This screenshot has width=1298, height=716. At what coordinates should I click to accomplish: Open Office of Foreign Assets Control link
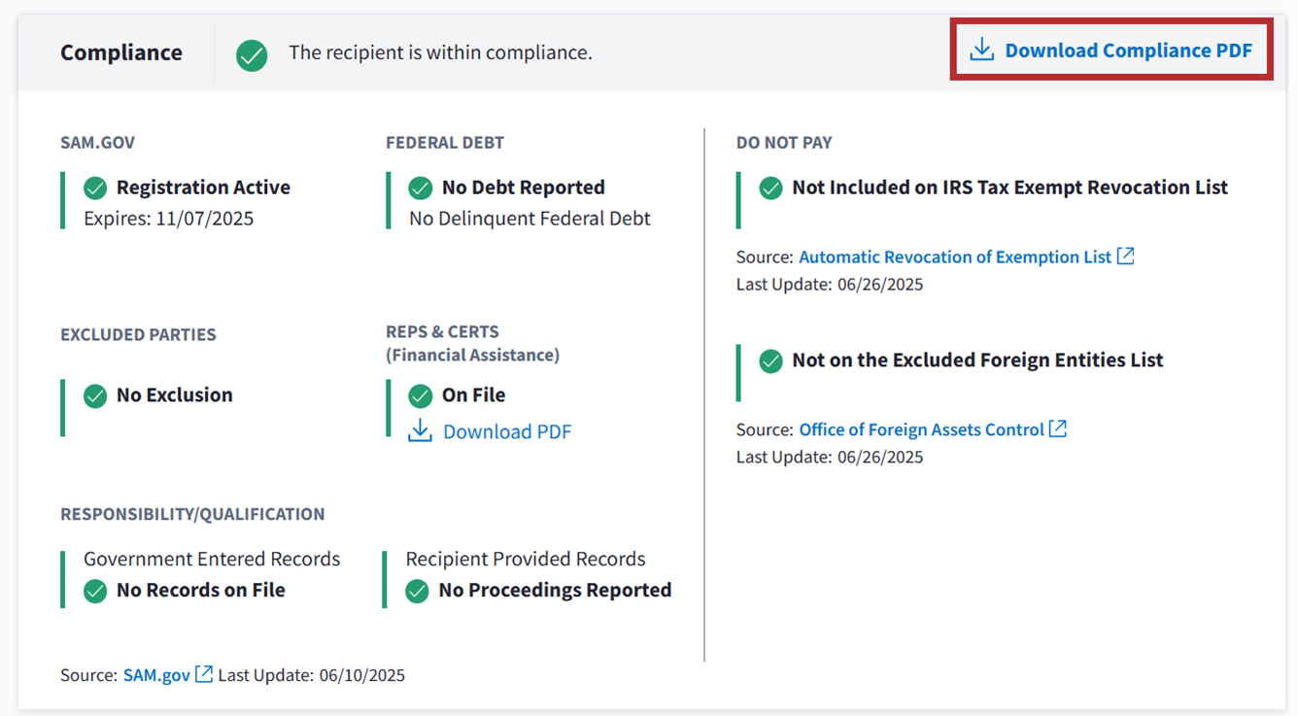coord(921,429)
